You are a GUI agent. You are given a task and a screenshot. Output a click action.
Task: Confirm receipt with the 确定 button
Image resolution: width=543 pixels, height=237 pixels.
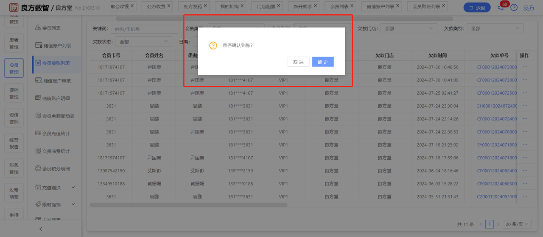(x=323, y=62)
